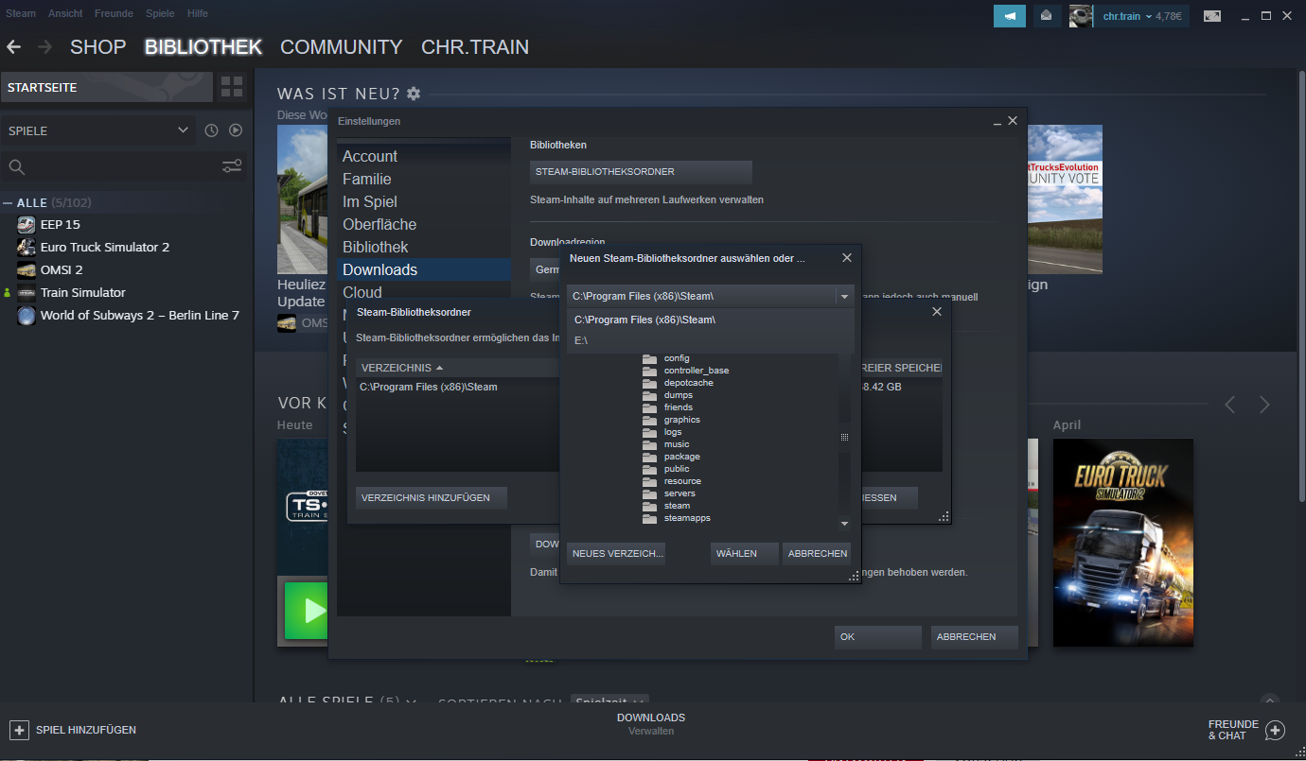Click the depotcache folder icon
Image resolution: width=1306 pixels, height=761 pixels.
[x=649, y=383]
